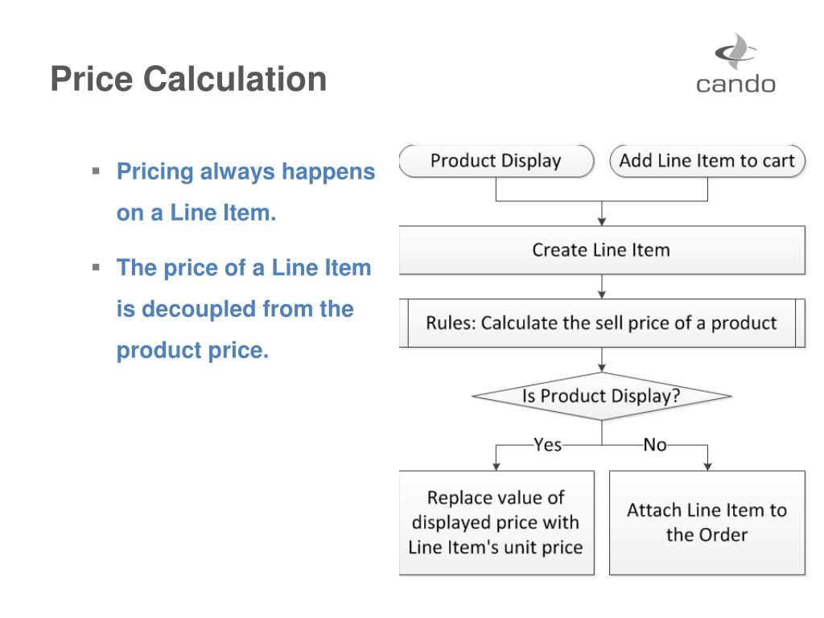Click the first bullet about Pricing on Line Item
The image size is (824, 618).
coord(245,192)
